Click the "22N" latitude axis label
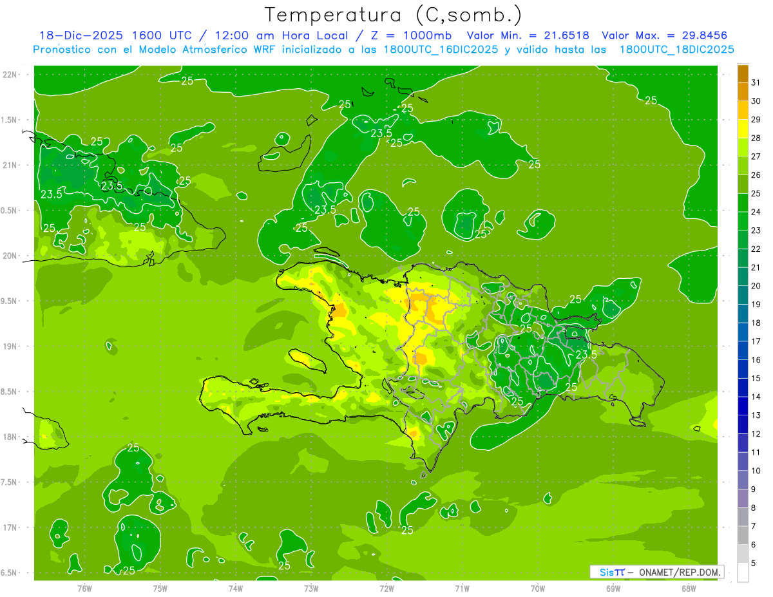The height and width of the screenshot is (597, 773). click(10, 74)
